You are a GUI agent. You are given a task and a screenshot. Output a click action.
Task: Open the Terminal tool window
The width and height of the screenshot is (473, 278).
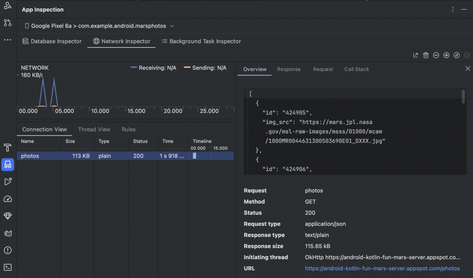tap(7, 267)
